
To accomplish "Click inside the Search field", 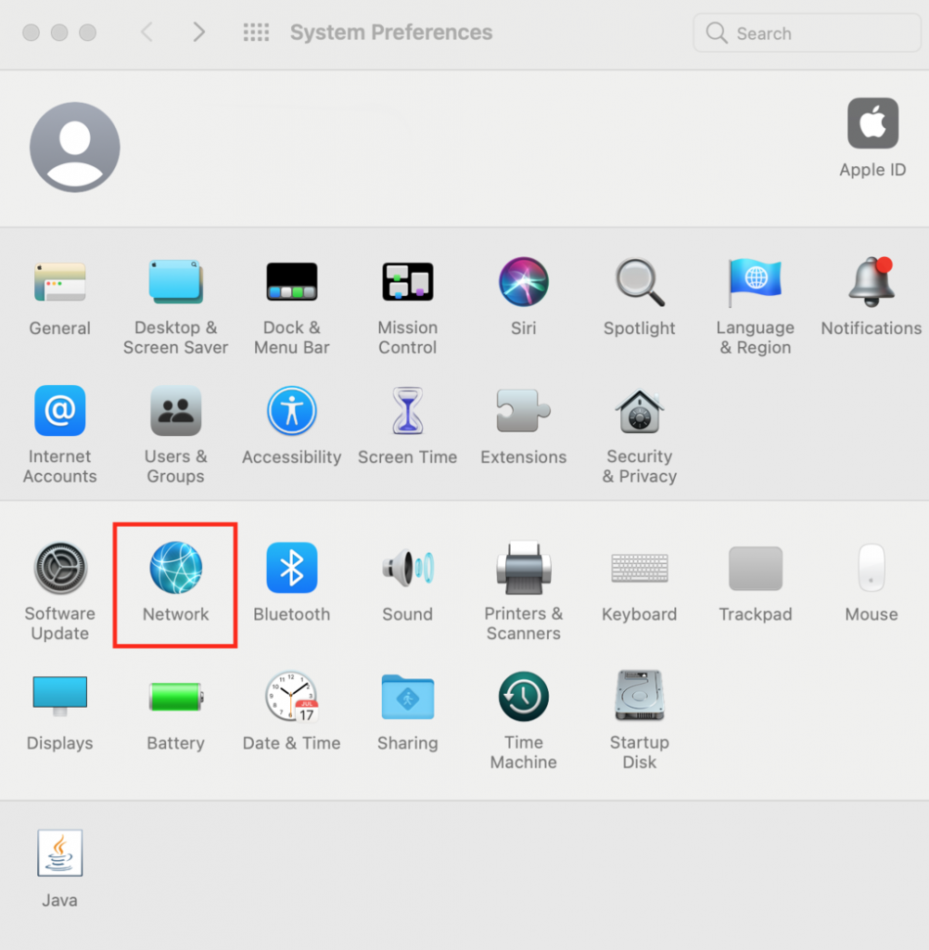I will (x=805, y=32).
